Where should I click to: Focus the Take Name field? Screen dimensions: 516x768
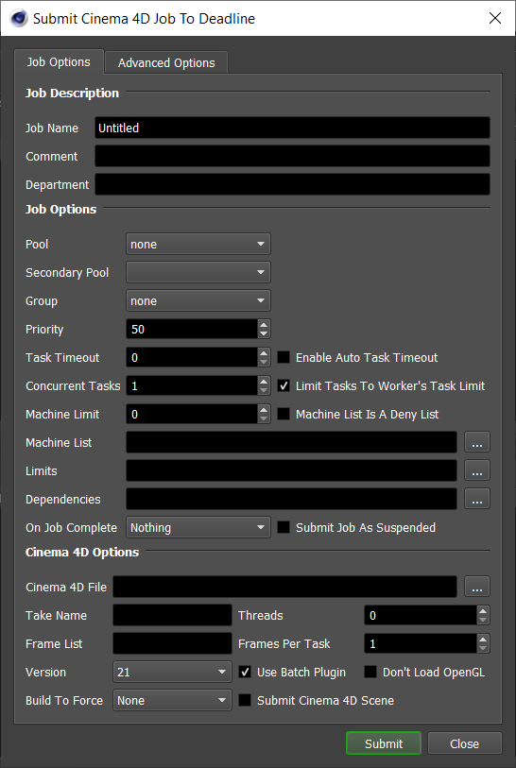pos(172,615)
